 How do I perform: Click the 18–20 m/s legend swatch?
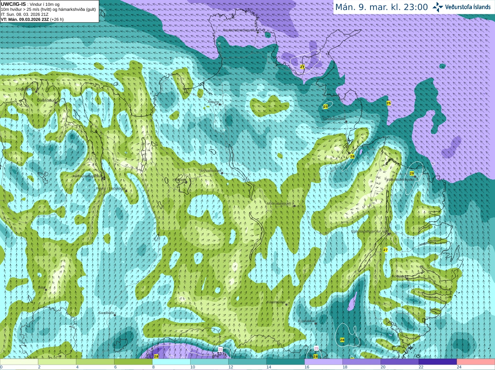[362, 362]
